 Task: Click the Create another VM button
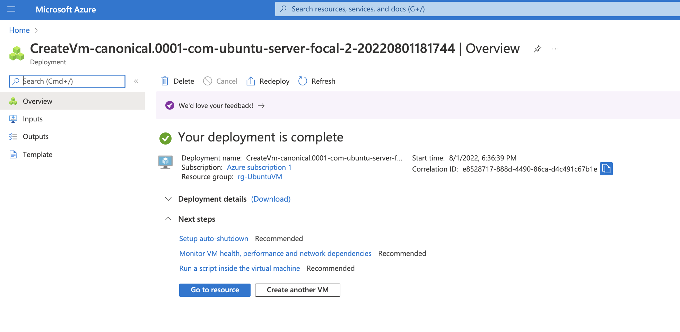(298, 290)
